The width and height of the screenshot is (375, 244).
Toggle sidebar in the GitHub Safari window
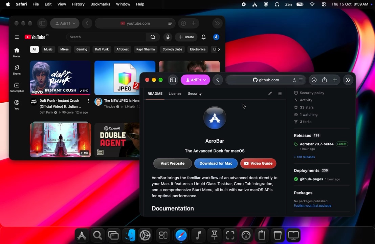pos(173,80)
